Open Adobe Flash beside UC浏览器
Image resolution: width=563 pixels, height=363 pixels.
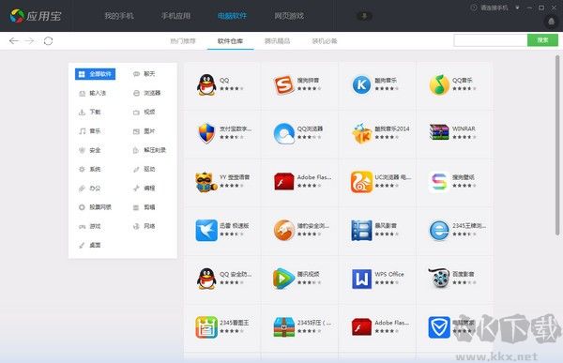coord(283,181)
